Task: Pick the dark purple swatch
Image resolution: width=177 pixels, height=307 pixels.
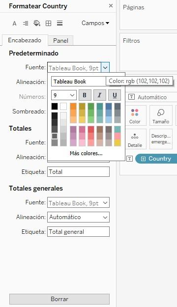Action: 73,129
